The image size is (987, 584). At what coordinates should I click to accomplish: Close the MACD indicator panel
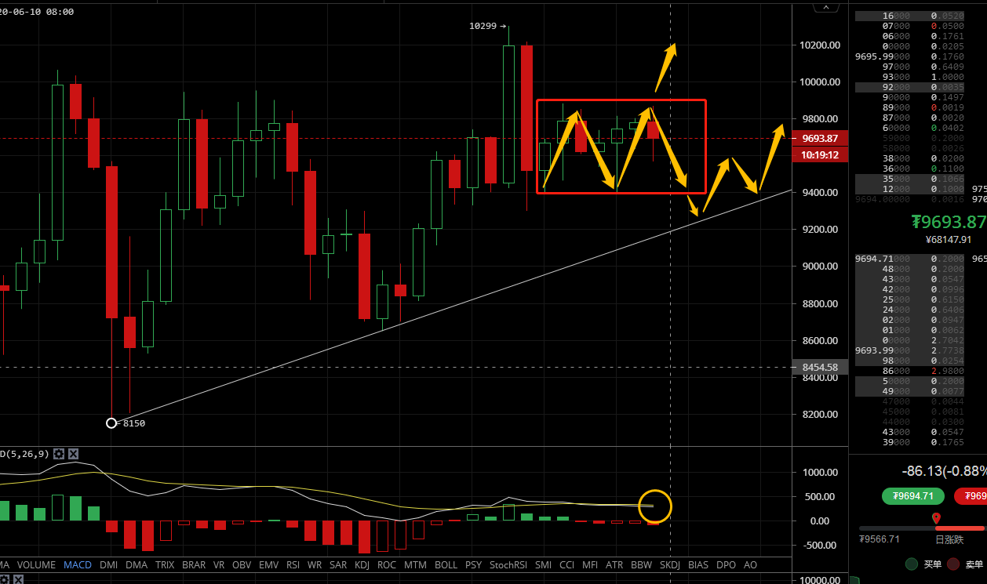tap(73, 454)
